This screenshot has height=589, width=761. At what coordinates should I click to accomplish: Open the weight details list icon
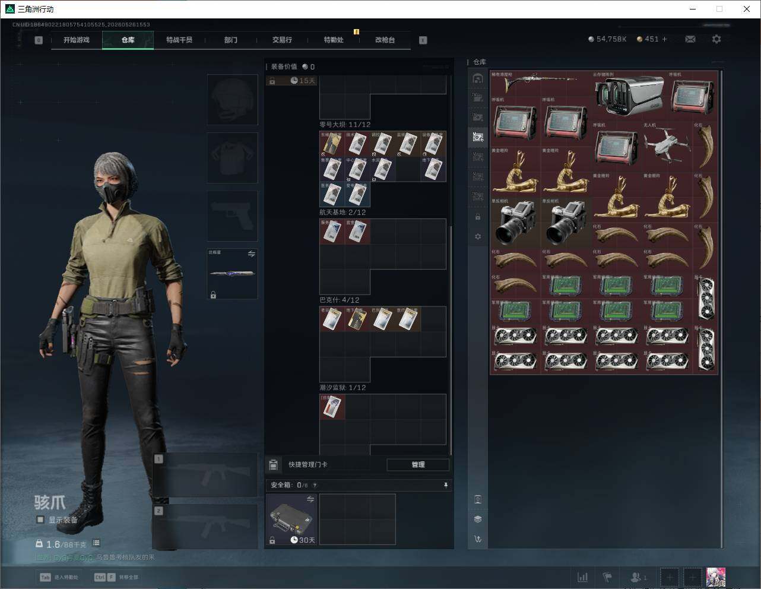[x=96, y=543]
